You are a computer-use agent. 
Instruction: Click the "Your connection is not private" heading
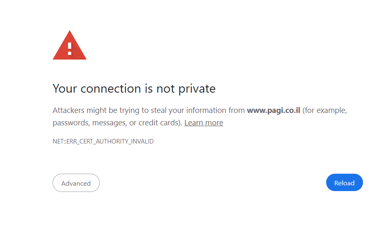[x=134, y=89]
